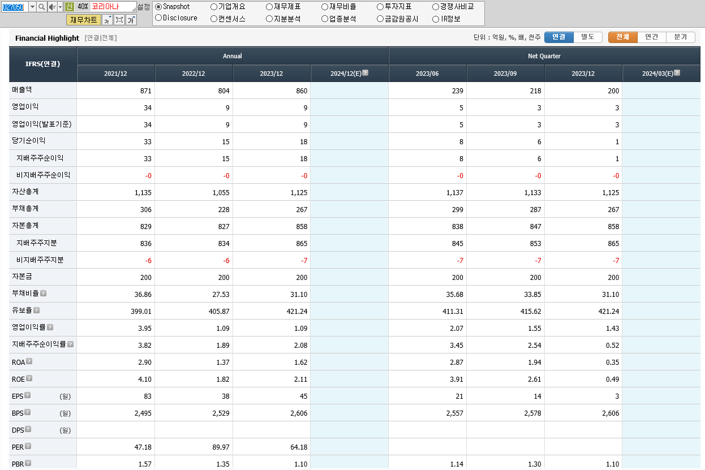705x470 pixels.
Task: Switch to the 분기 tab
Action: coord(681,37)
